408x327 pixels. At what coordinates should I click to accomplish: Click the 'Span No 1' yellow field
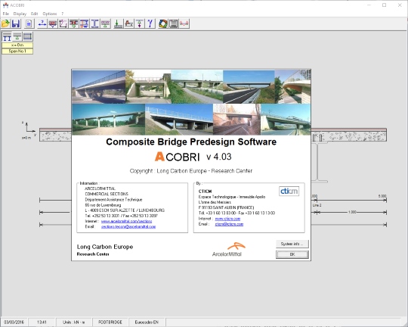pyautogui.click(x=17, y=51)
